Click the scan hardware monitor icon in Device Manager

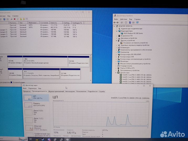point(137,22)
